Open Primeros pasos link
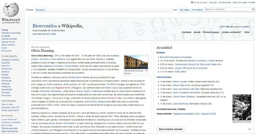This screenshot has height=134, width=256. point(211,32)
